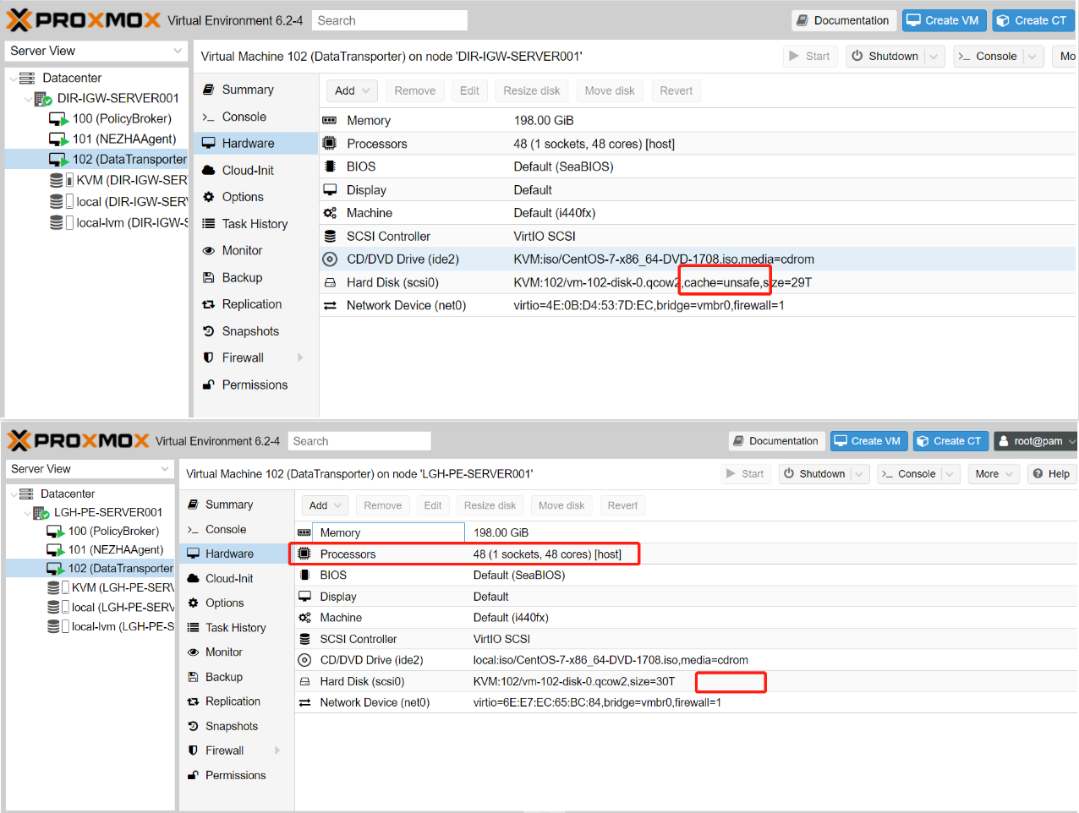This screenshot has height=813, width=1079.
Task: Open the Cloud-Init tab for the DIR-IGW-SERVER001 VM
Action: [x=247, y=171]
